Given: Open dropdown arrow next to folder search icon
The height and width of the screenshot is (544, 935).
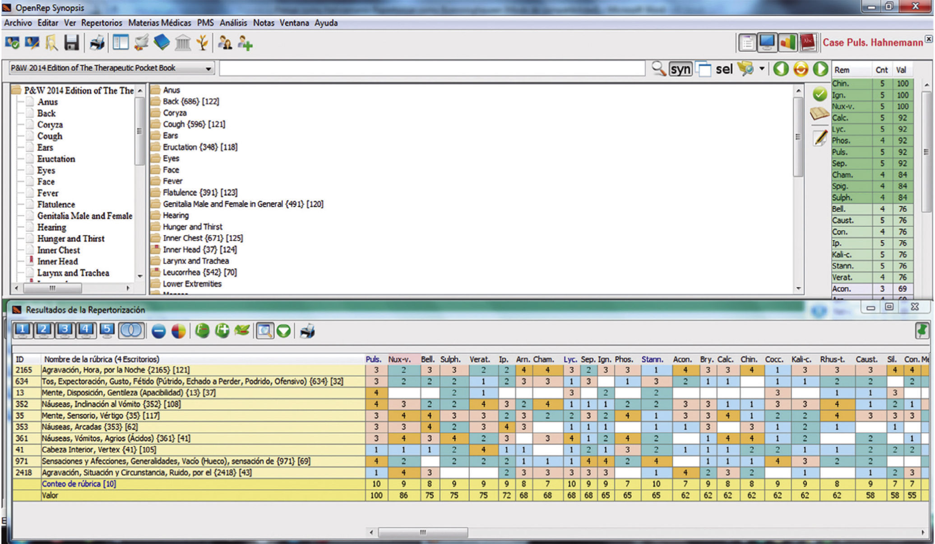Looking at the screenshot, I should (762, 69).
